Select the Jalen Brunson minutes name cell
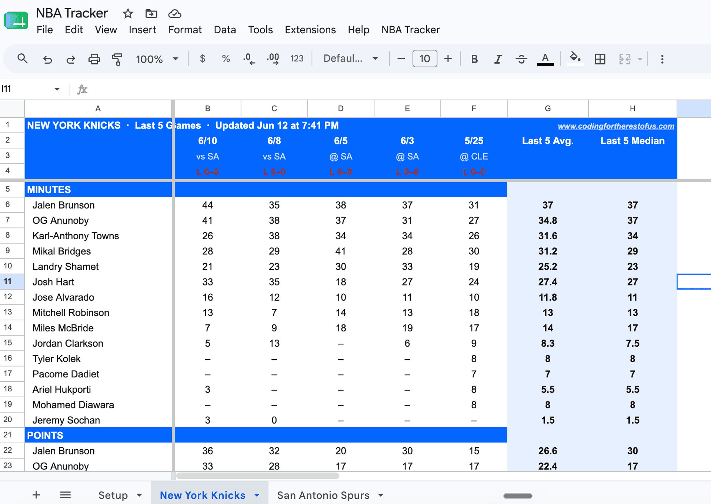Viewport: 711px width, 504px height. [98, 205]
